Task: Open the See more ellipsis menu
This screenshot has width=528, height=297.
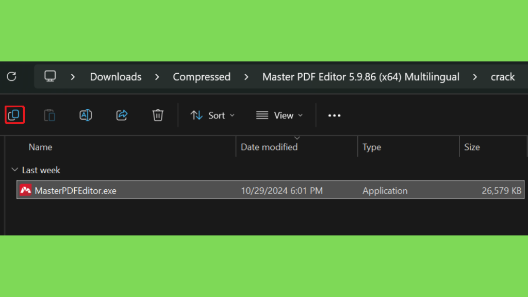Action: pos(334,115)
